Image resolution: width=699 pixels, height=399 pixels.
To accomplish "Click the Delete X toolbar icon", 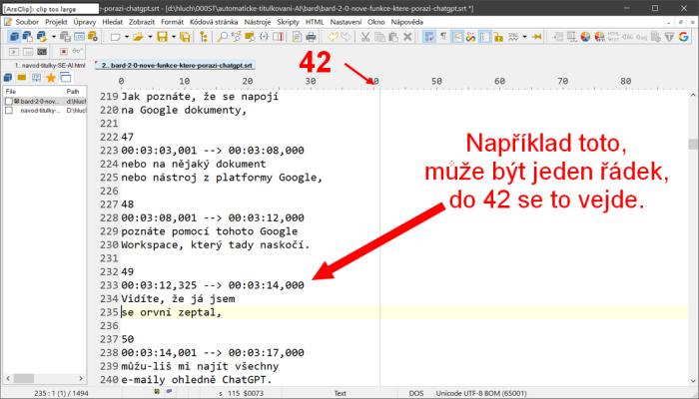I will 407,37.
